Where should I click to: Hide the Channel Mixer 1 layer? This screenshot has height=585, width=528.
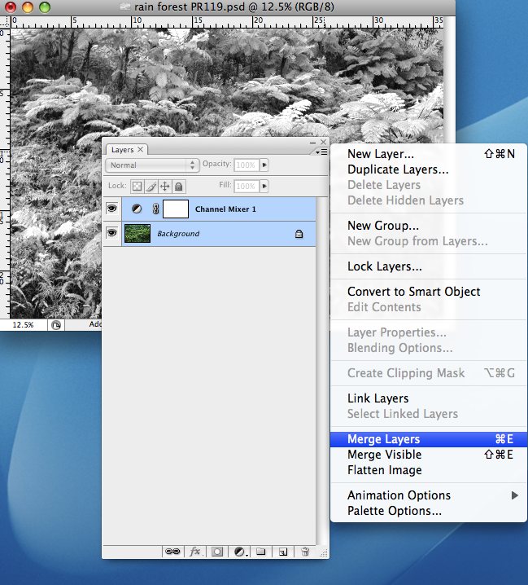click(x=112, y=209)
